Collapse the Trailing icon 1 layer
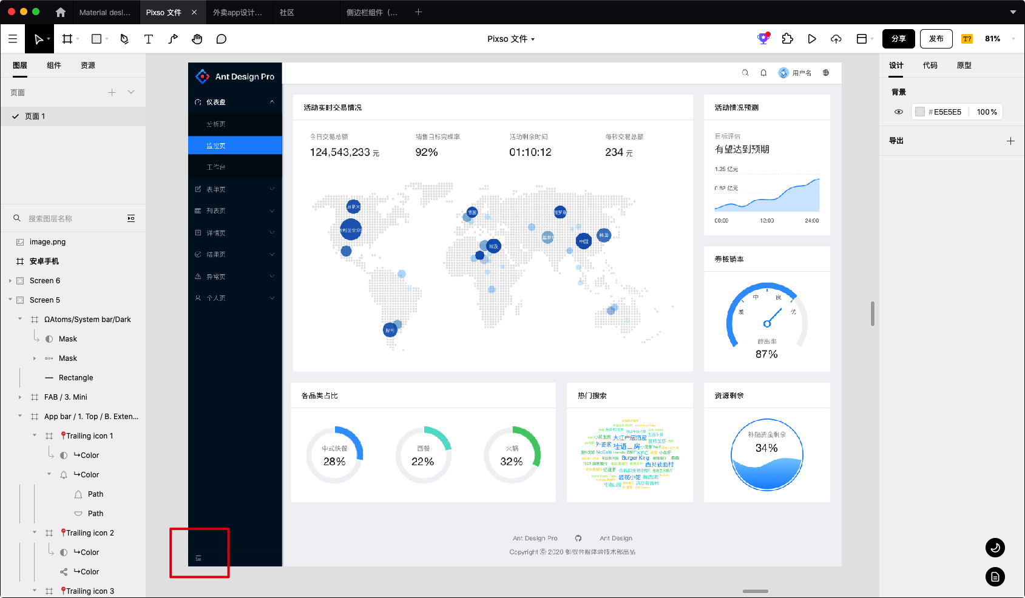Screen dimensions: 1025x598 [35, 435]
